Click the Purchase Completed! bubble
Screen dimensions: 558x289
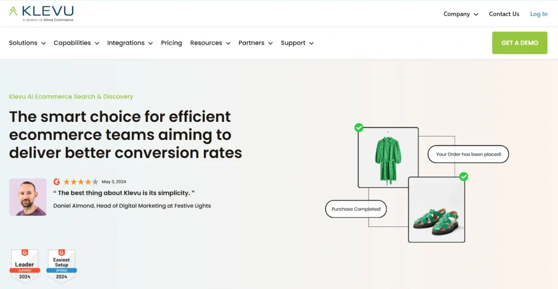tap(356, 209)
